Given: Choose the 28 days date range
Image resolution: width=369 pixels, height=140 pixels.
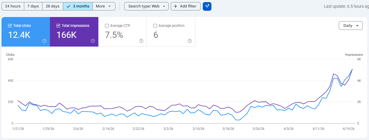Looking at the screenshot, I should point(52,6).
